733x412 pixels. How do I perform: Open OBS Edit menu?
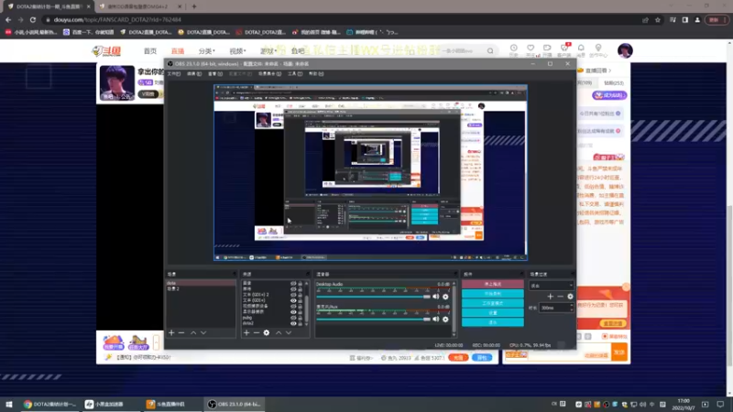(194, 74)
